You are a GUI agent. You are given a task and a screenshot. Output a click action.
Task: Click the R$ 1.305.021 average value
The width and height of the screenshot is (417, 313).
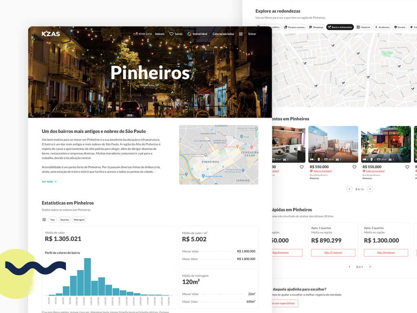click(63, 239)
